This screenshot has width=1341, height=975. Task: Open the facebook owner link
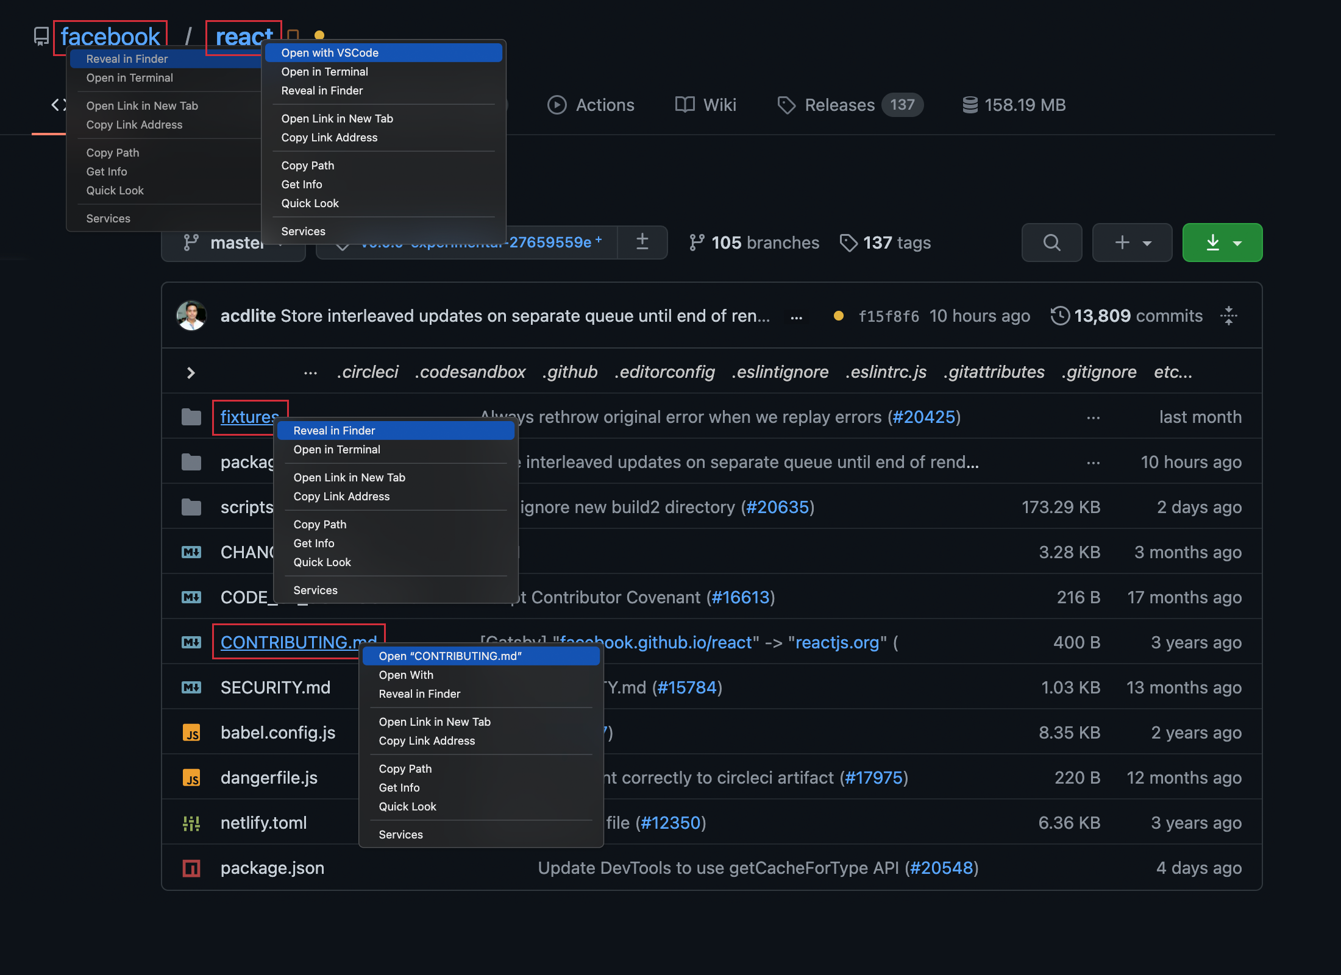(x=110, y=37)
